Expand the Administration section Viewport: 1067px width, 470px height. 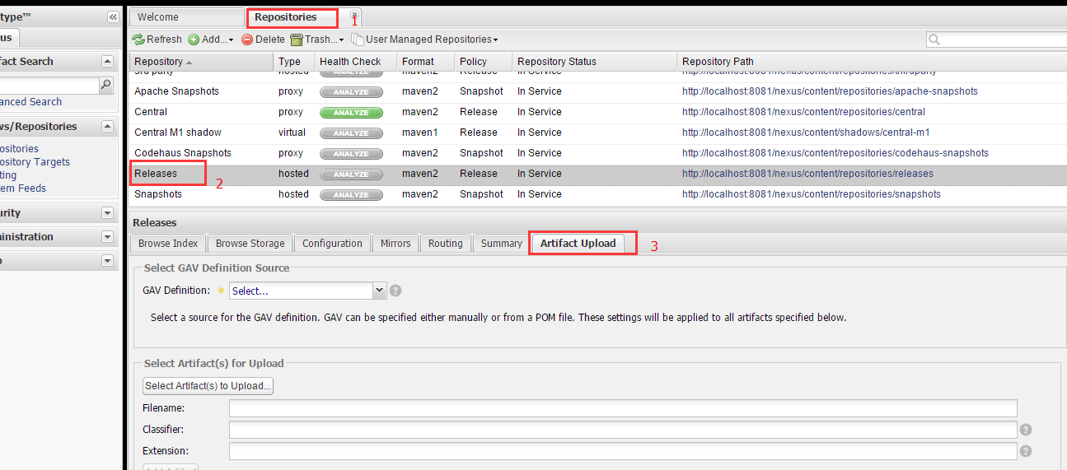coord(107,236)
